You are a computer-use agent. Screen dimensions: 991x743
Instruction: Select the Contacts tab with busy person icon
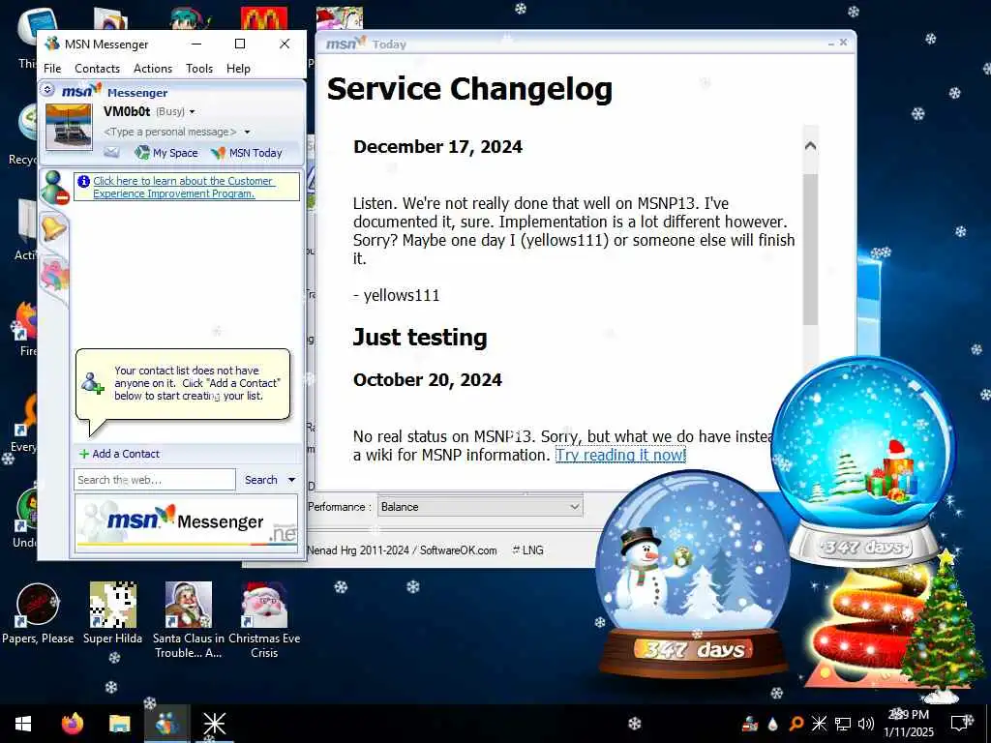tap(54, 188)
